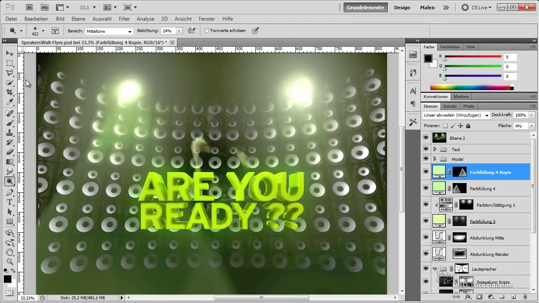Collapse the Lautsprecher layer group
Viewport: 539px width, 303px height.
435,268
